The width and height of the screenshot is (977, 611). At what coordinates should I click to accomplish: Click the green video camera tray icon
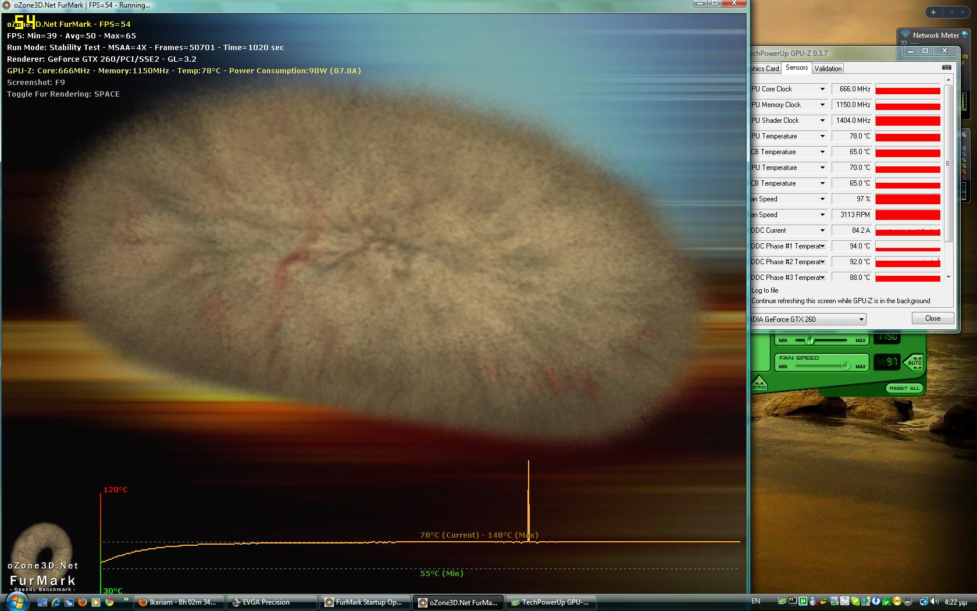point(782,602)
